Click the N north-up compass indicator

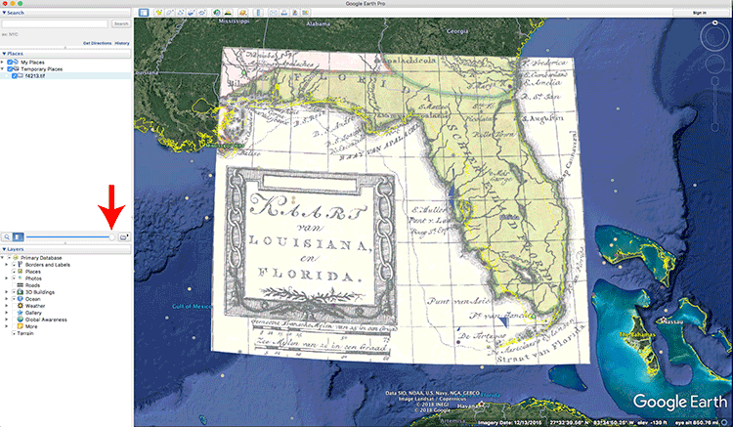pyautogui.click(x=714, y=22)
